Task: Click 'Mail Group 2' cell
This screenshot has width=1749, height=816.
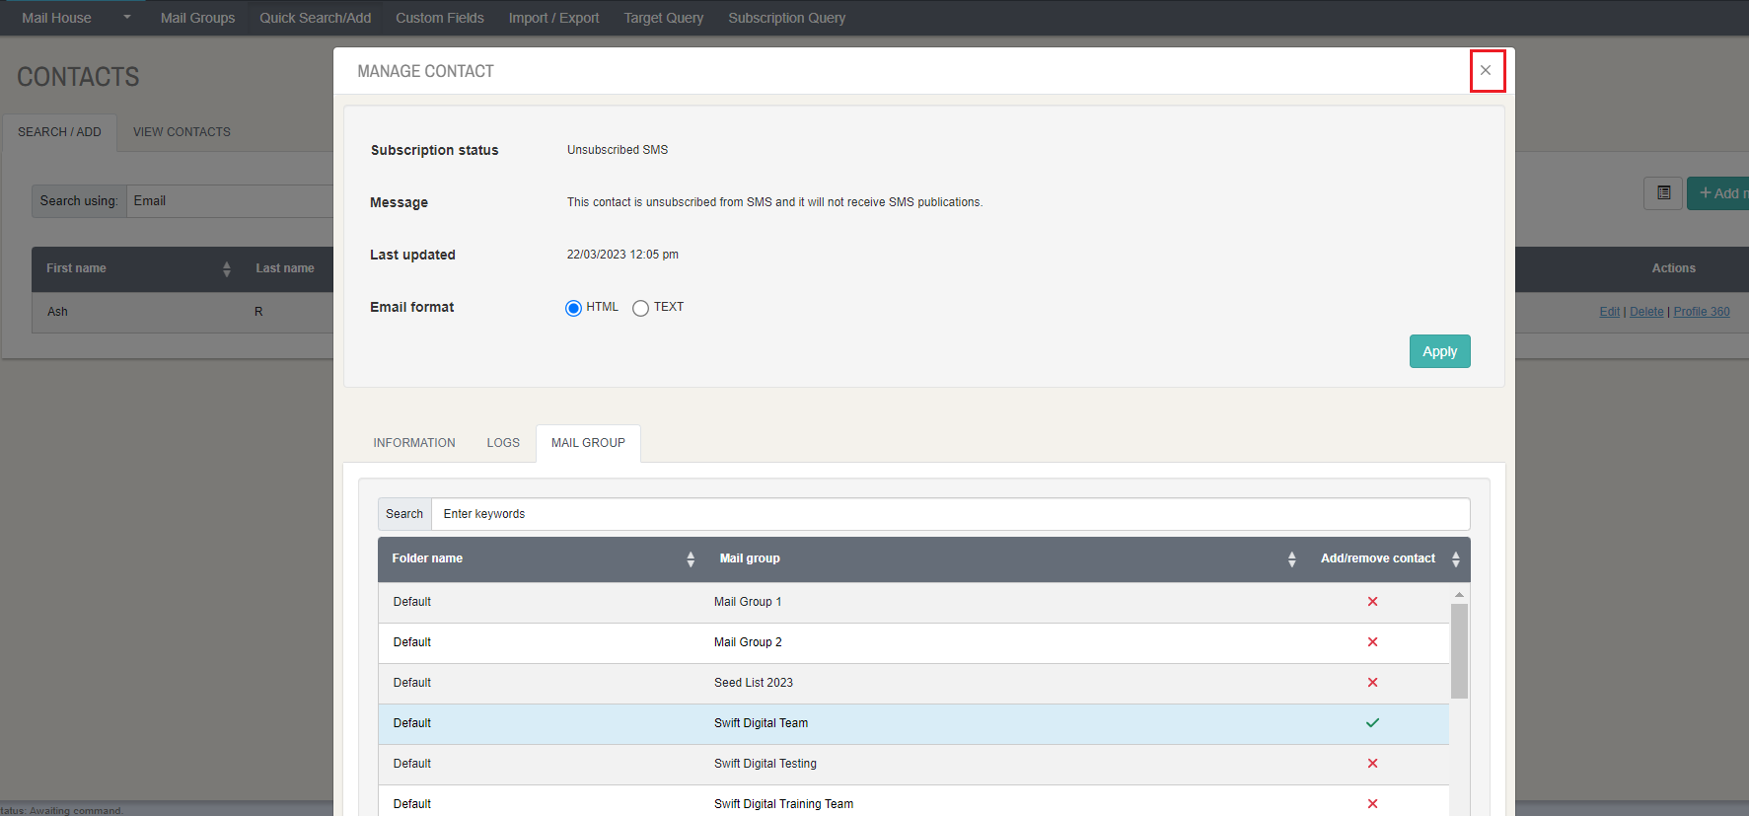Action: pyautogui.click(x=748, y=642)
